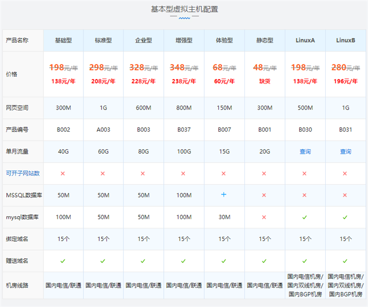The height and width of the screenshot is (307, 368).
Task: Open the 可开子网站数 row label link
Action: [23, 173]
